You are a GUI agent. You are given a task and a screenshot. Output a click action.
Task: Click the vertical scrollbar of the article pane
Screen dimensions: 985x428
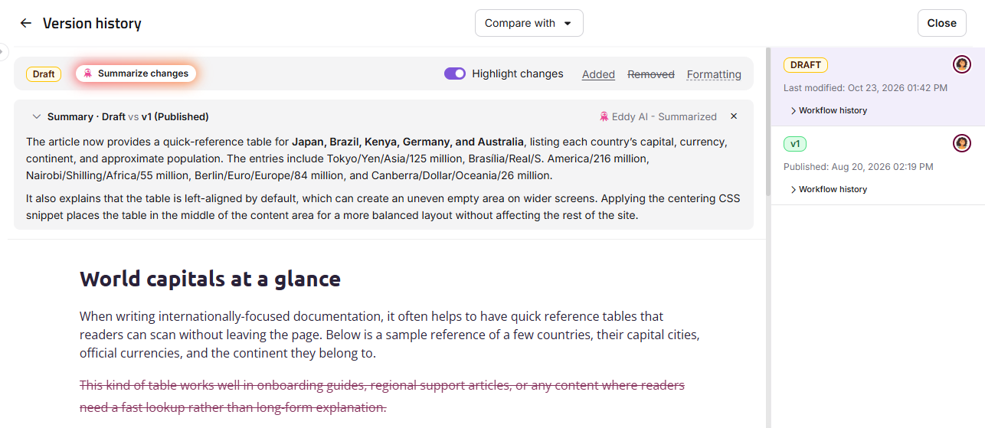768,123
